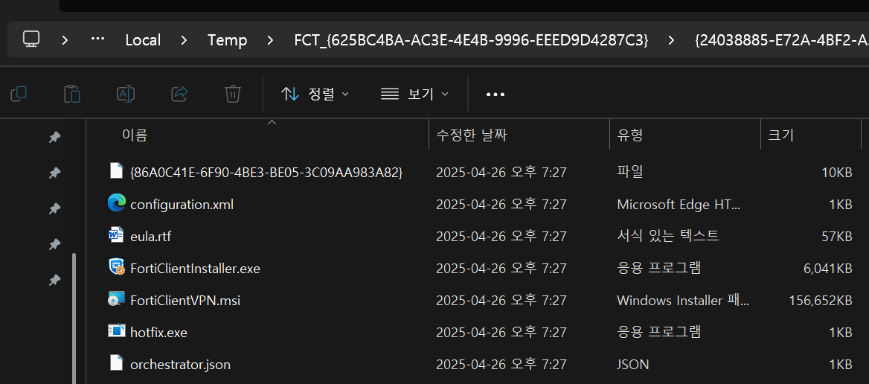Image resolution: width=869 pixels, height=384 pixels.
Task: Select the Word icon of eula.rtf
Action: pos(116,235)
